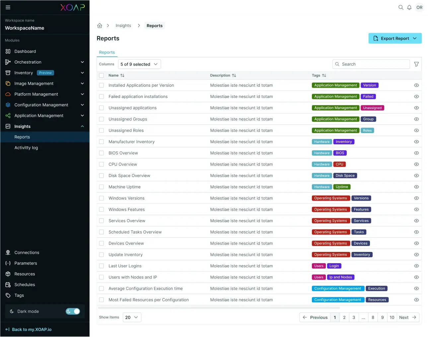Open the Application Management module
The image size is (428, 337).
pyautogui.click(x=39, y=116)
